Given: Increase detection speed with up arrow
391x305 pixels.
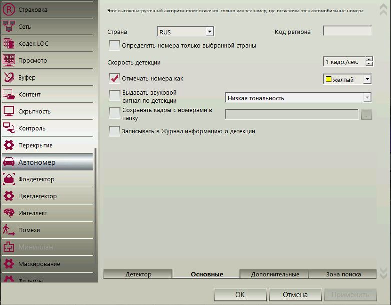Looking at the screenshot, I should pyautogui.click(x=369, y=59).
